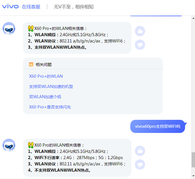Click the X60 Pro+的WLAN相关信息 title line

60,29
